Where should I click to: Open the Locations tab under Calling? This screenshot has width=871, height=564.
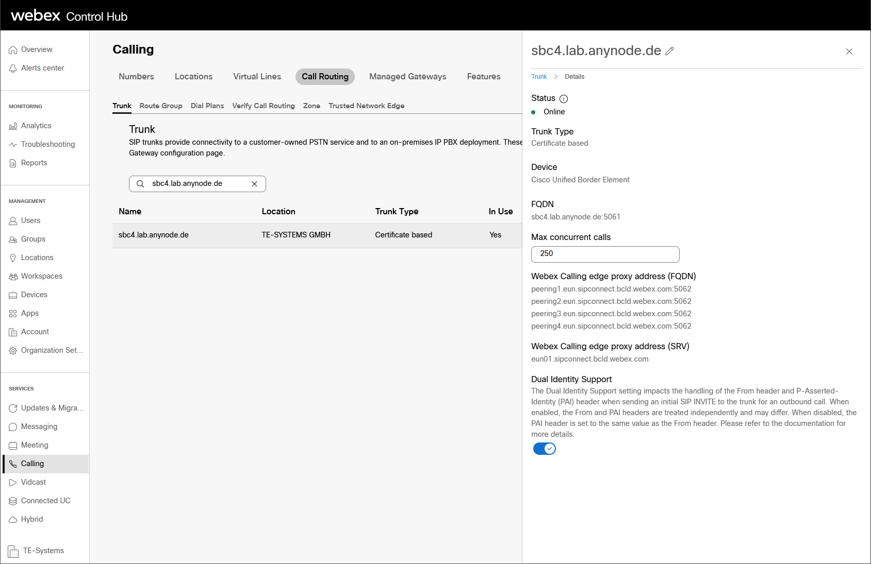pos(193,77)
